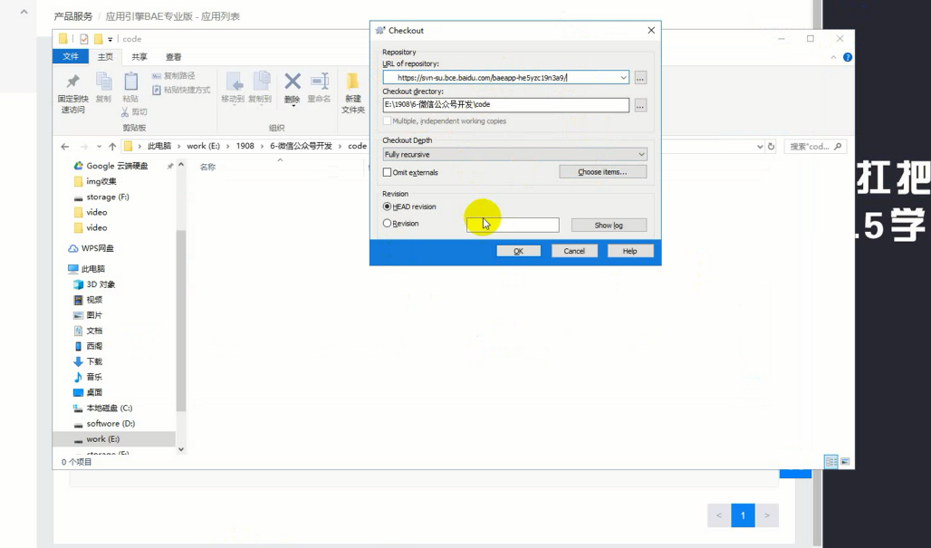Click next page arrow in browser pagination
The image size is (931, 548).
(766, 515)
